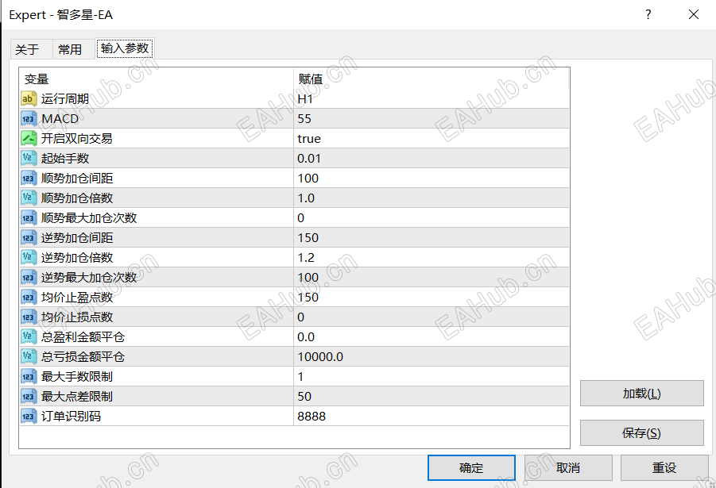Click the 逆势加仓倍数 variable name
The height and width of the screenshot is (488, 716).
click(x=77, y=257)
